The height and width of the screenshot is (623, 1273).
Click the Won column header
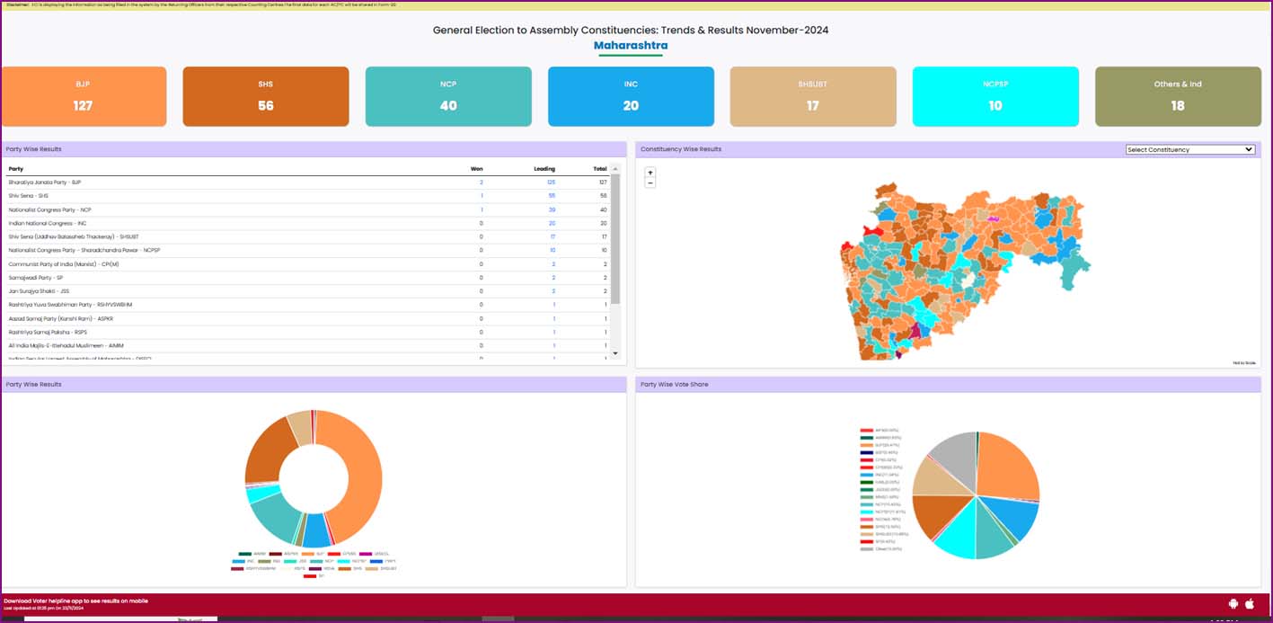(477, 168)
